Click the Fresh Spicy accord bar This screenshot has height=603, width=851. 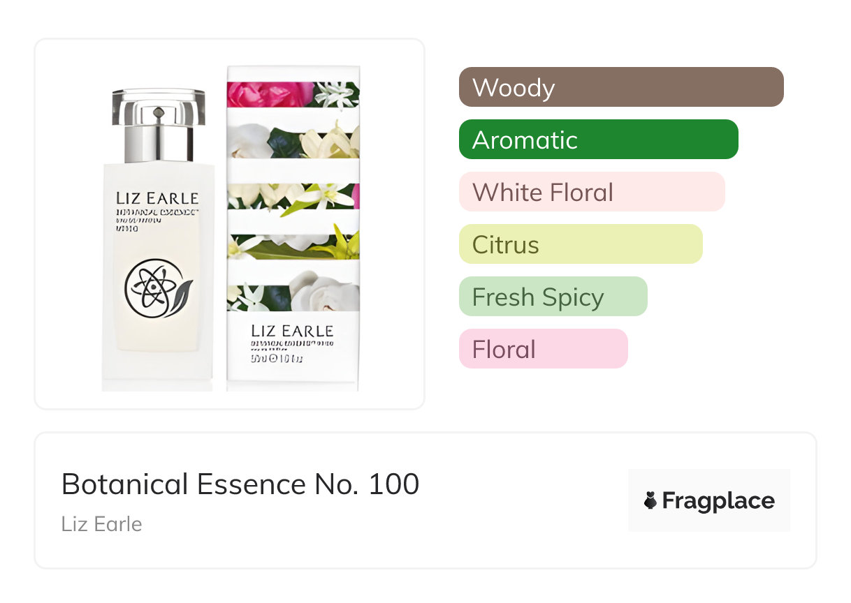click(553, 297)
